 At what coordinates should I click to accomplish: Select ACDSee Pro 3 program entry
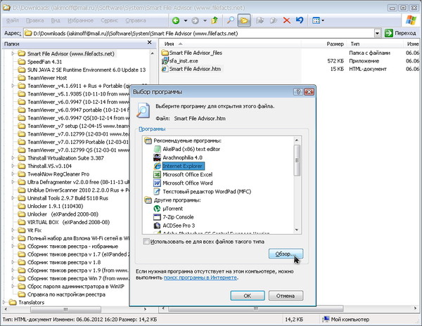coord(179,226)
